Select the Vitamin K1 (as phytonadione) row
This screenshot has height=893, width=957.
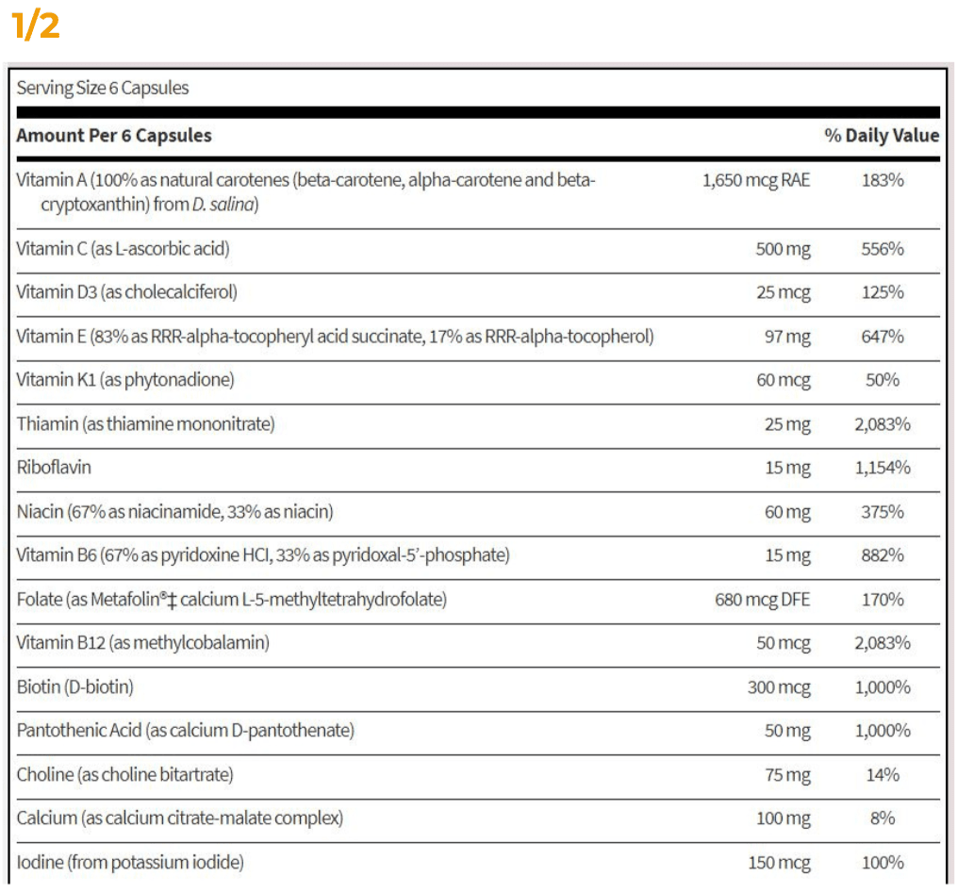click(x=124, y=380)
